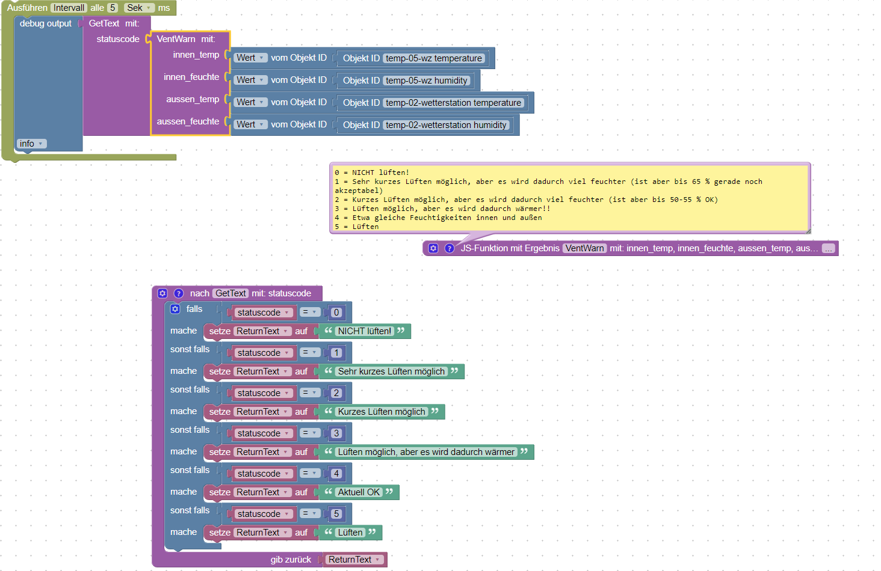Click question mark icon on GetText function block
This screenshot has width=881, height=571.
[179, 293]
